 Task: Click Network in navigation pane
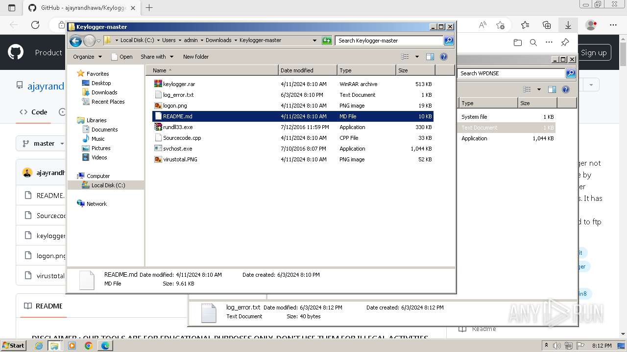click(96, 204)
